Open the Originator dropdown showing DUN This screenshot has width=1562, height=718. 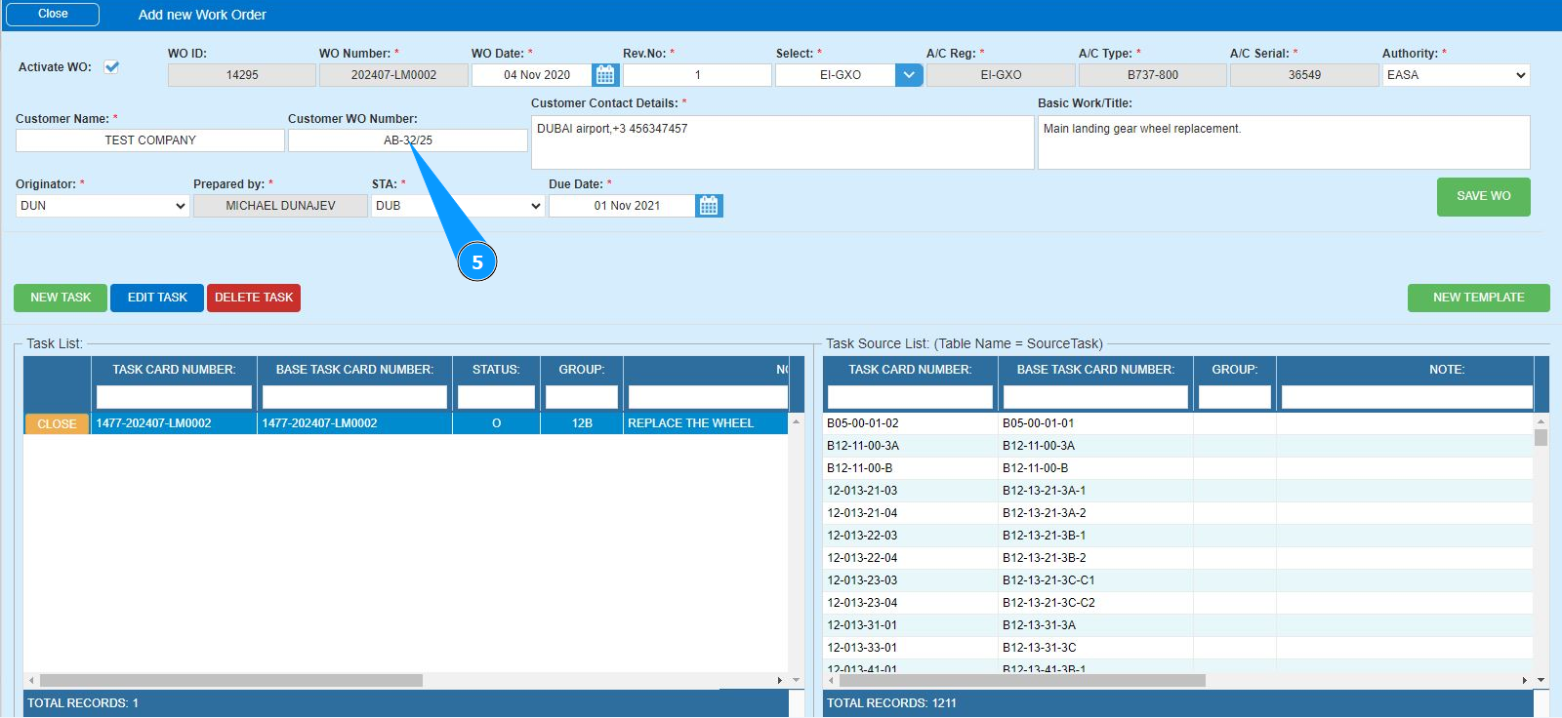[102, 206]
